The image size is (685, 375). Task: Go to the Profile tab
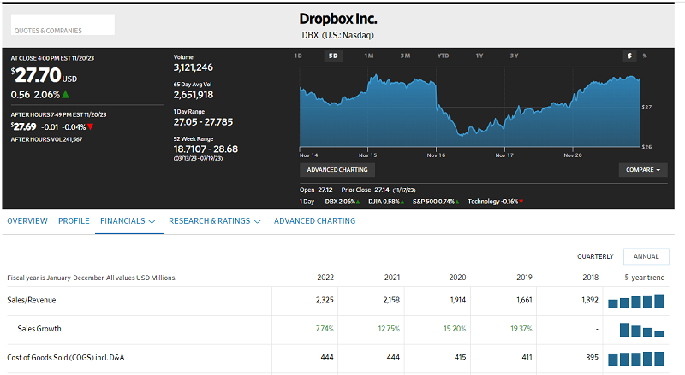tap(74, 221)
